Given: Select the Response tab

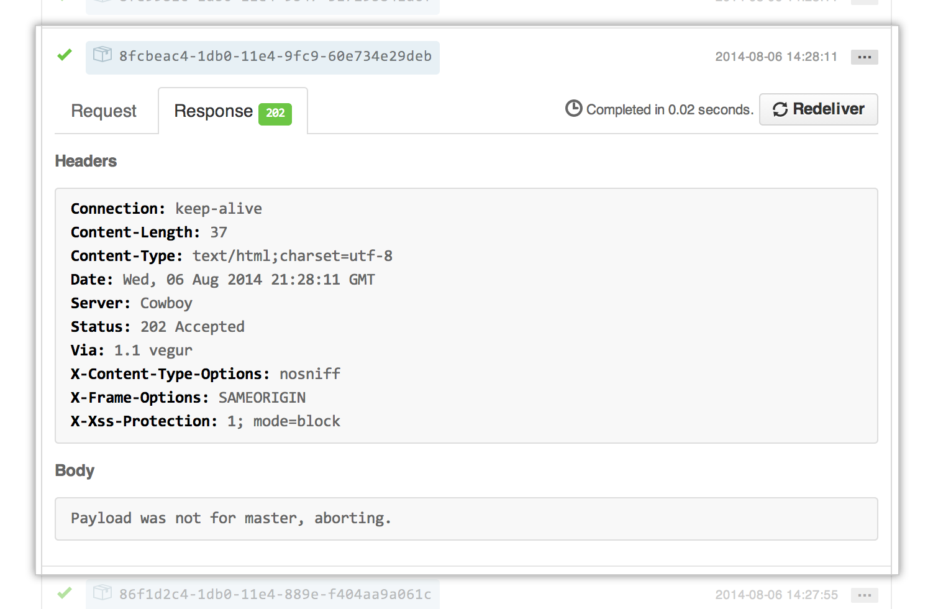Looking at the screenshot, I should point(214,111).
